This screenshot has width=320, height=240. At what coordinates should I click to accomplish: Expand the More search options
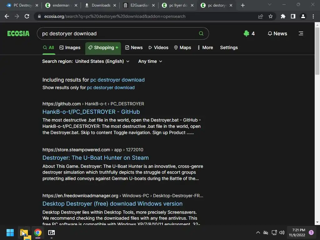(x=205, y=47)
